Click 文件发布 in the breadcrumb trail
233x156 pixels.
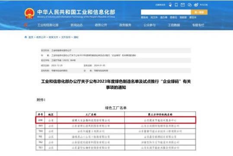[x=66, y=37]
